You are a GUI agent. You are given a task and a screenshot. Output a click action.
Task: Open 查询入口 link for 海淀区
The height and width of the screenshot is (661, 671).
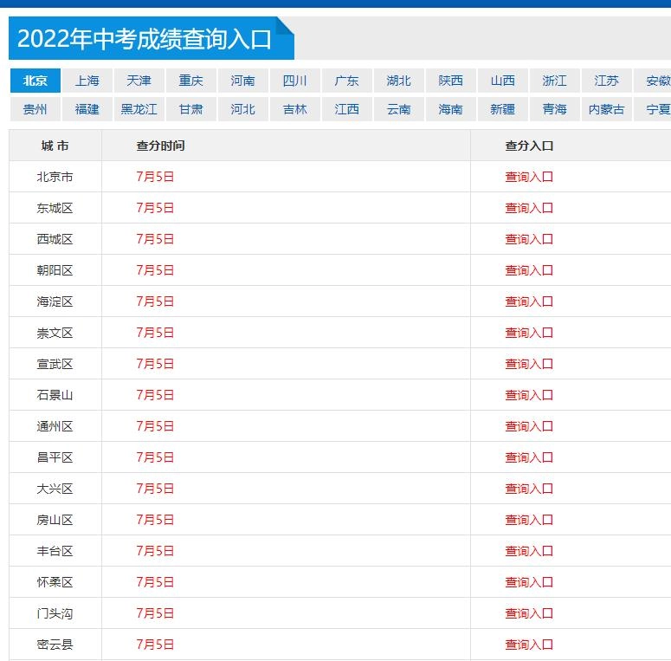[529, 301]
